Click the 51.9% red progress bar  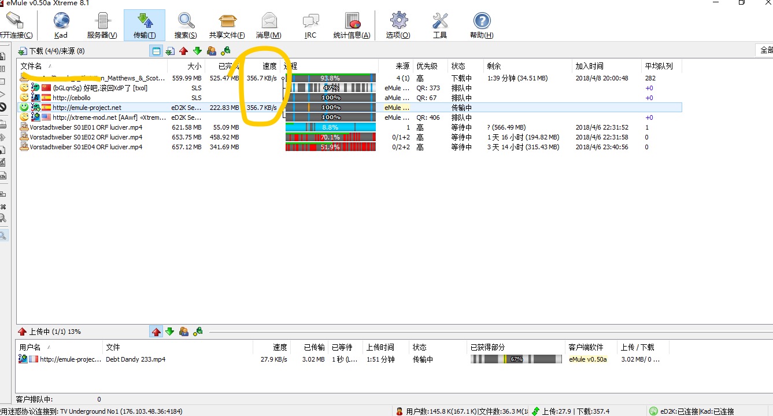point(331,147)
